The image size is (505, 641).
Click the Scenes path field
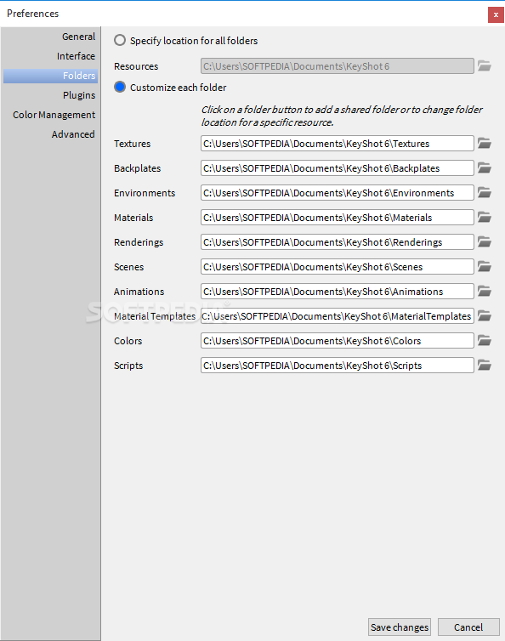[x=338, y=267]
